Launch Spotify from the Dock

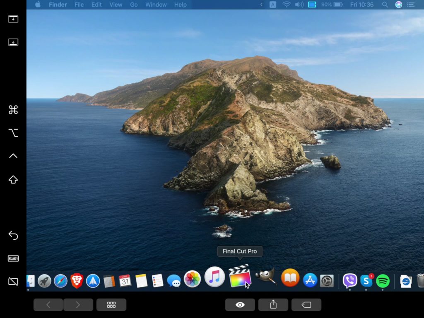383,281
